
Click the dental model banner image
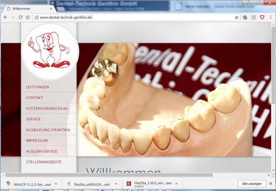[173, 100]
